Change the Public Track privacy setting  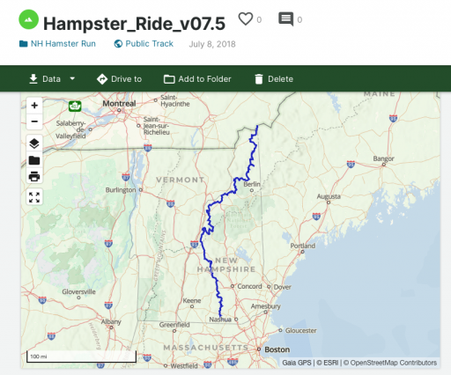pyautogui.click(x=144, y=44)
